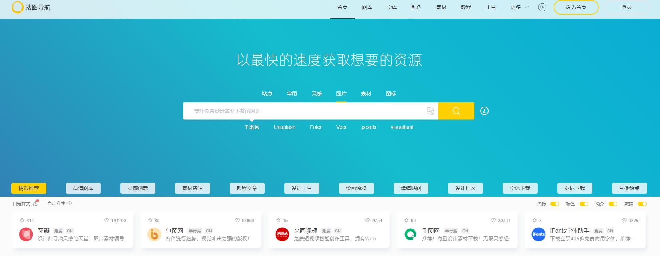Choose visualhunt search engine

(x=402, y=127)
